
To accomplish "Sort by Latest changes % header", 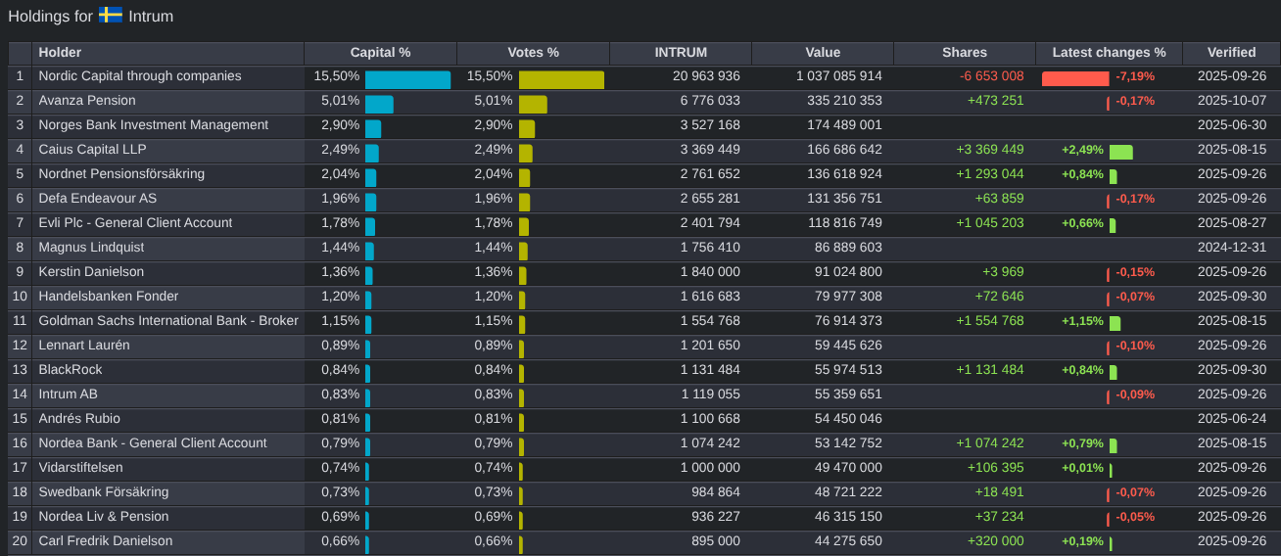I will (1109, 53).
